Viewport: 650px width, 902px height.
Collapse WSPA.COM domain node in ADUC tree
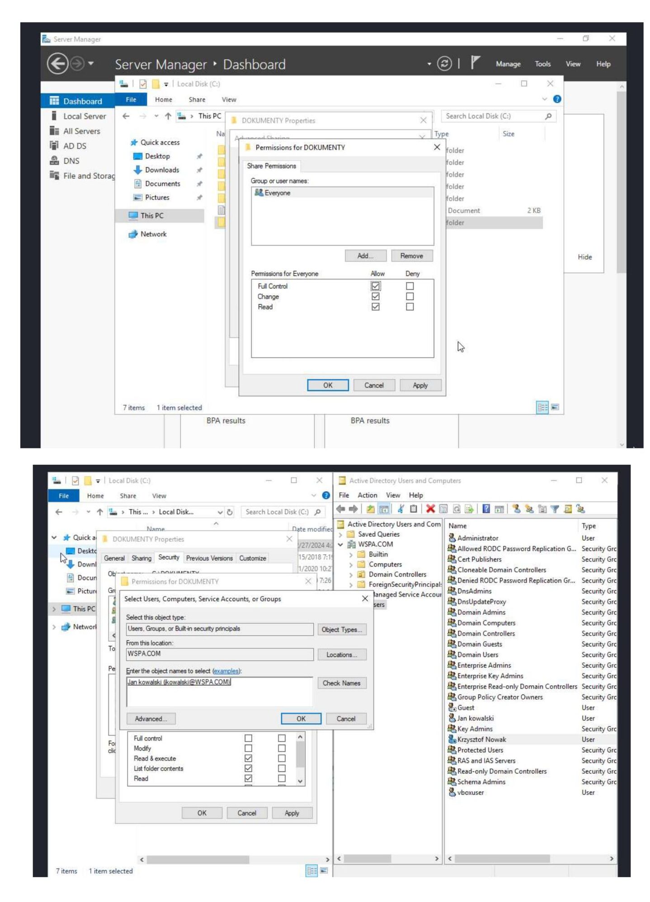[340, 544]
